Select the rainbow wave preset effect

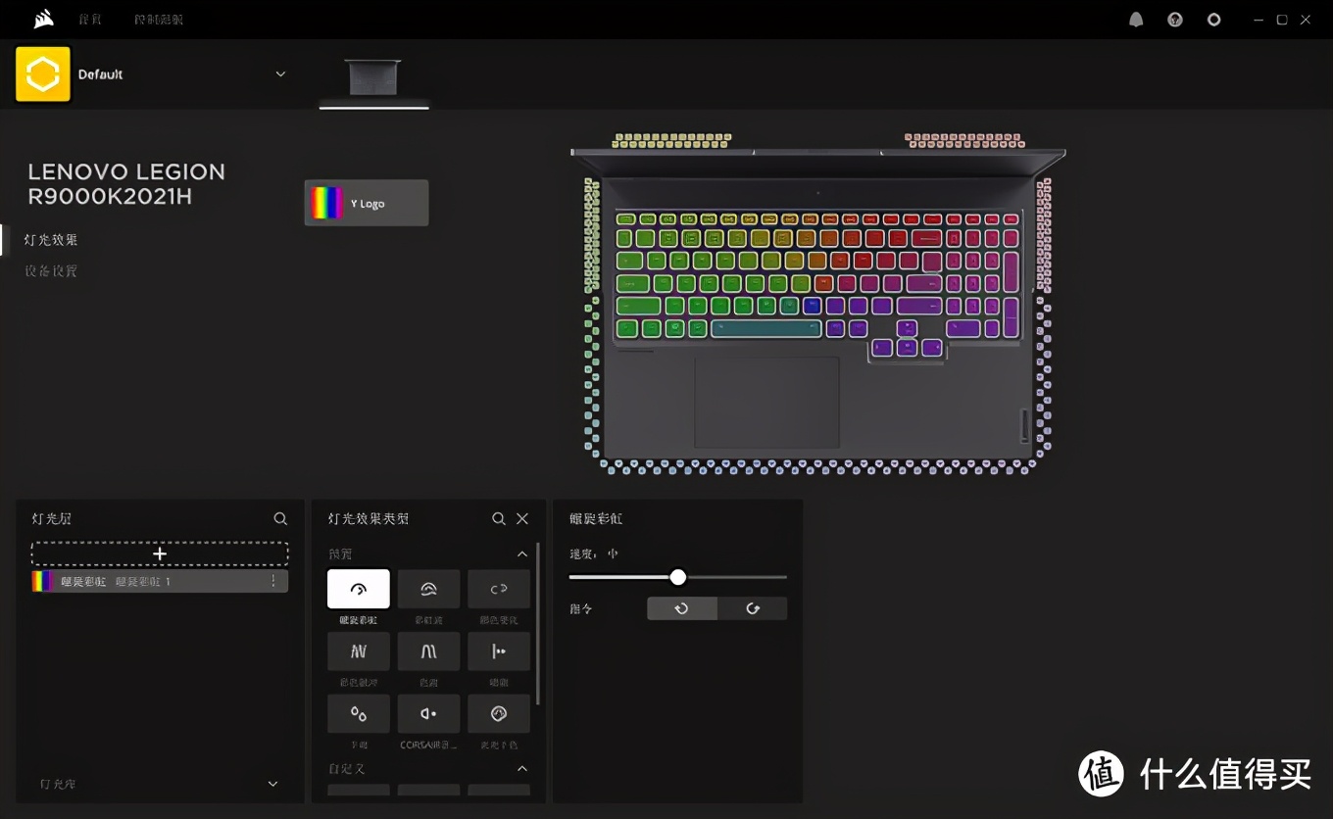[428, 589]
